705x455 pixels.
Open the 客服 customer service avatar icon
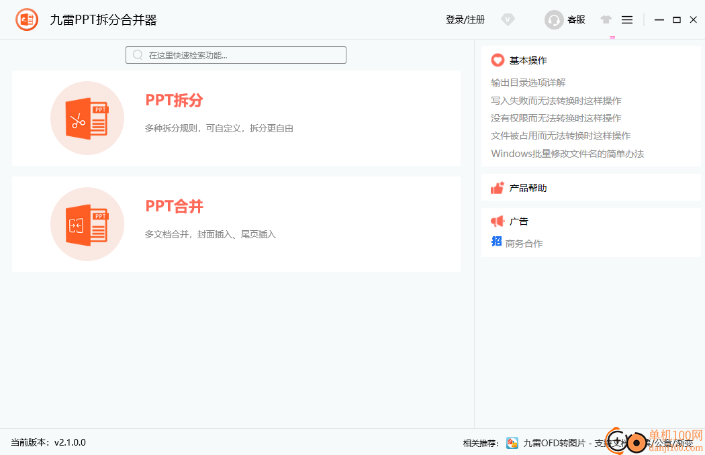pos(554,19)
